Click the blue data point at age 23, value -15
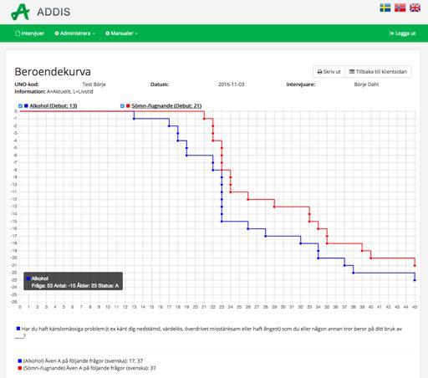 pyautogui.click(x=222, y=222)
